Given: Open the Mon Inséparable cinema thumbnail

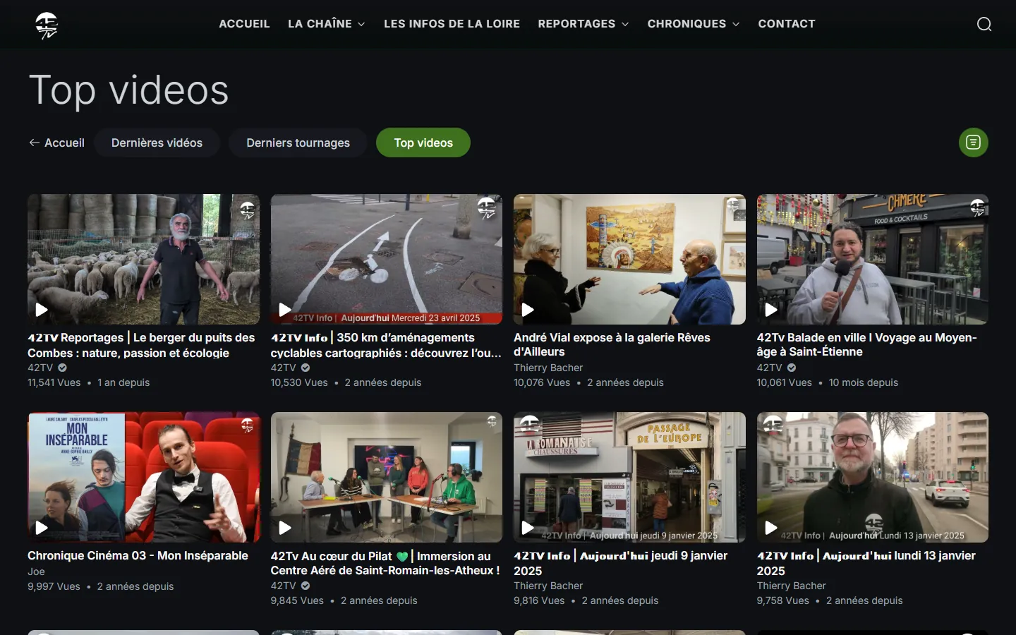Looking at the screenshot, I should (143, 477).
